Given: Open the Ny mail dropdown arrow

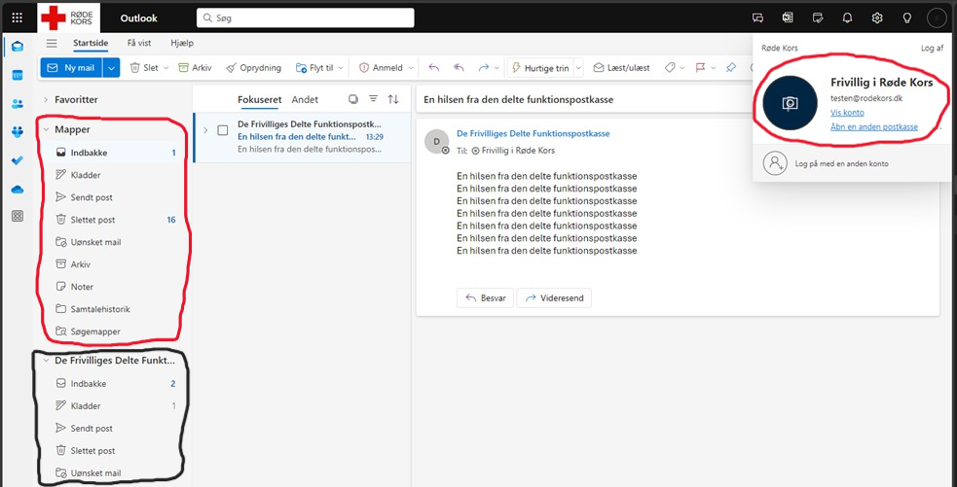Looking at the screenshot, I should click(x=110, y=68).
